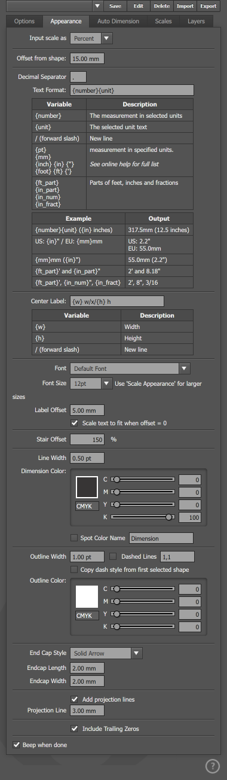
Task: Click the Export button
Action: tap(208, 6)
